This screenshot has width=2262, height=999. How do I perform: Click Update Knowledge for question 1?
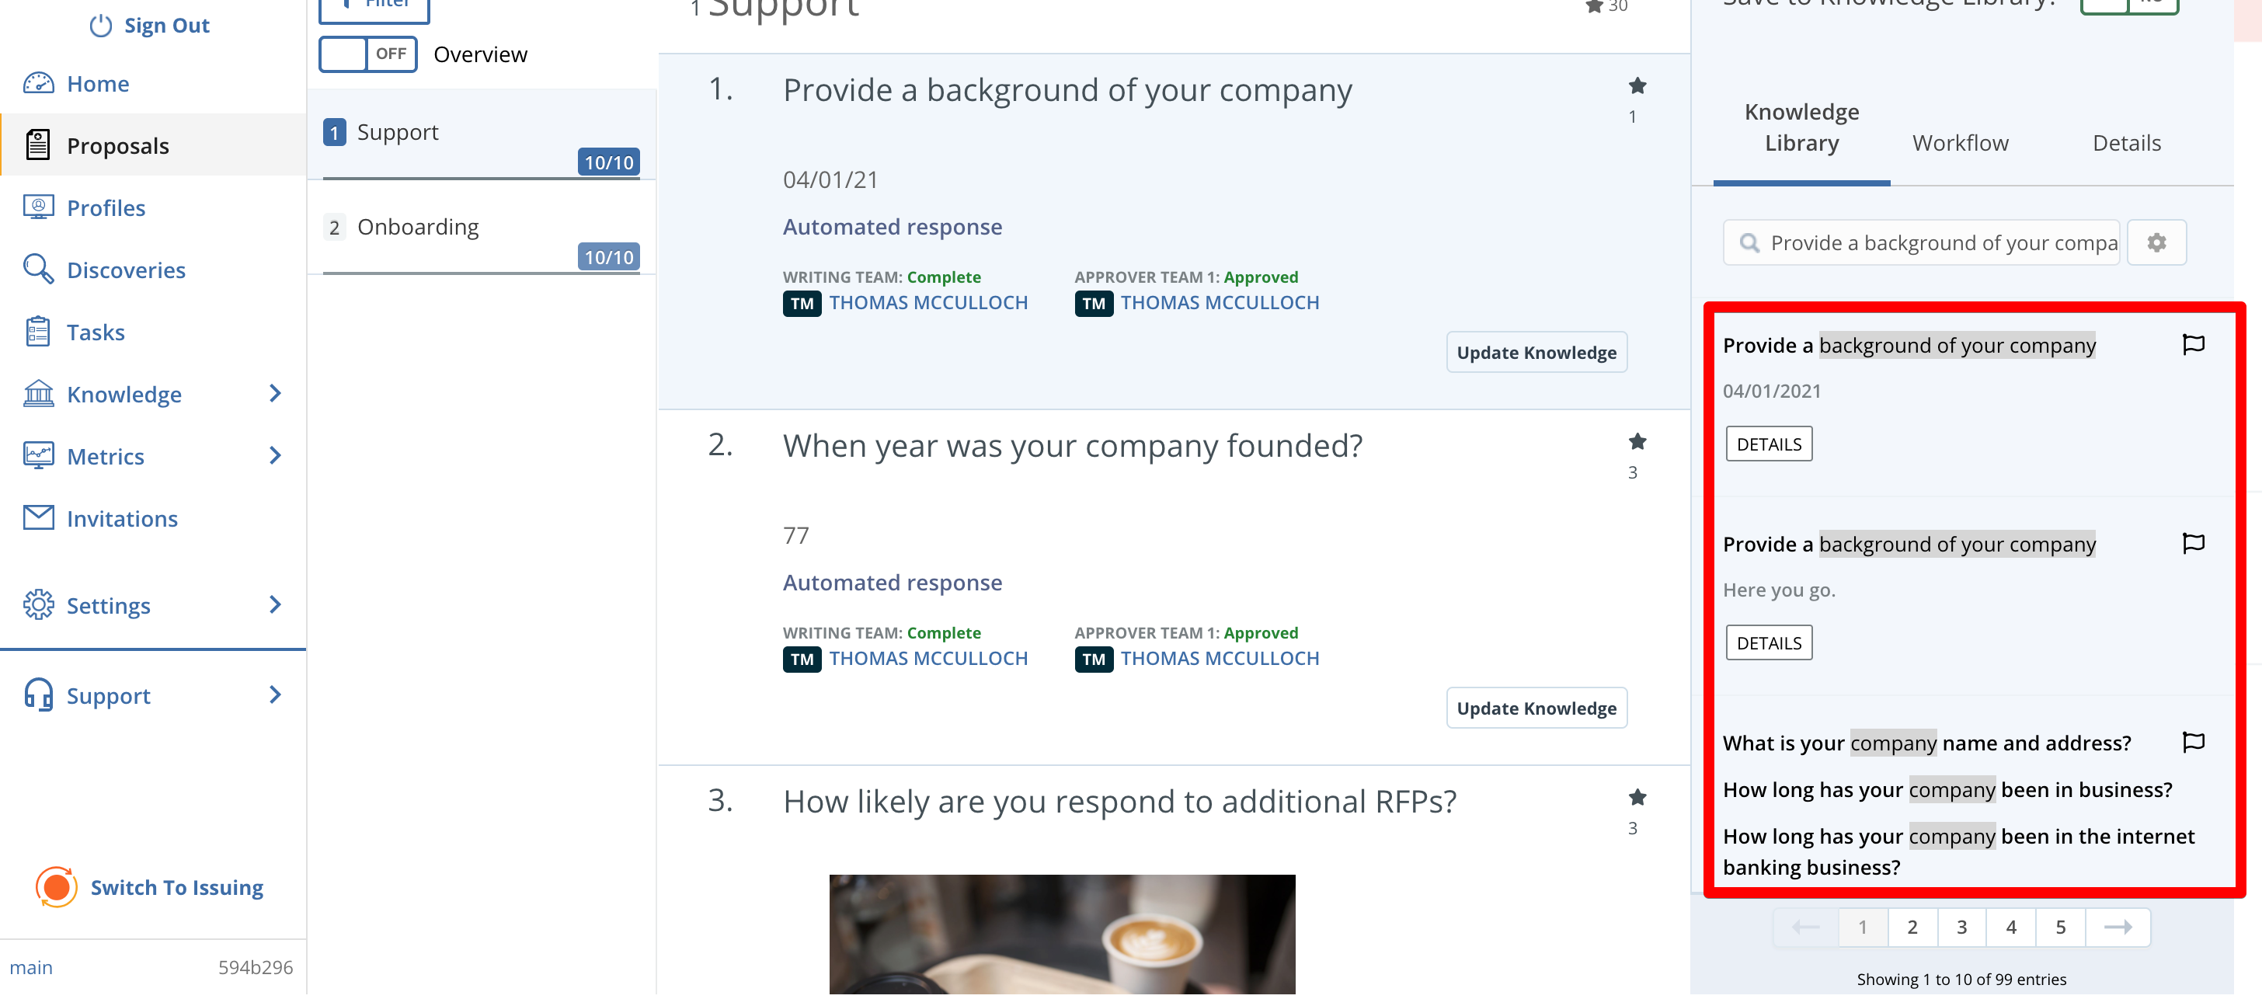[x=1536, y=352]
